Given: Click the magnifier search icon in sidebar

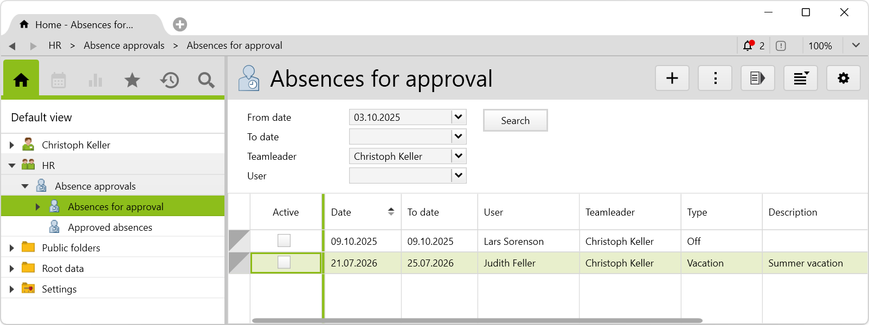Looking at the screenshot, I should [206, 81].
